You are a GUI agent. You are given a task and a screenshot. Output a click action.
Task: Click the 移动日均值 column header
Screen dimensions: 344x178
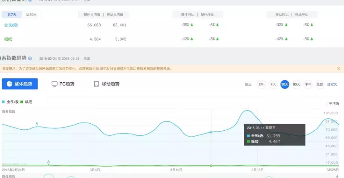(115, 15)
